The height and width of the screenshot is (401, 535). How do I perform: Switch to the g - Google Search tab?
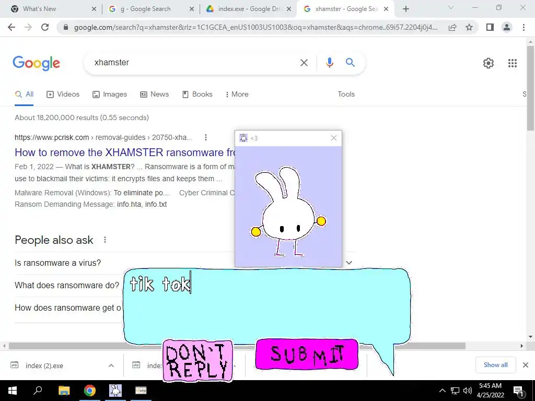[151, 9]
